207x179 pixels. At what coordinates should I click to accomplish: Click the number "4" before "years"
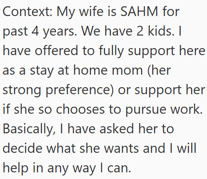coord(35,31)
